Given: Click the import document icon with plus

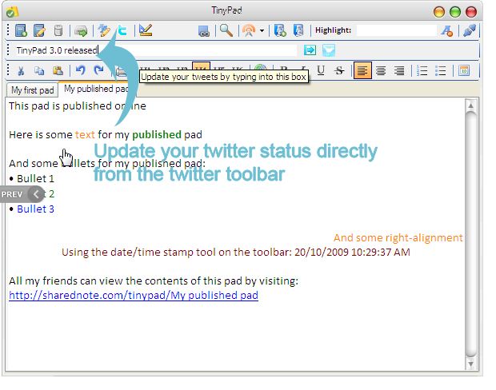Looking at the screenshot, I should [280, 30].
